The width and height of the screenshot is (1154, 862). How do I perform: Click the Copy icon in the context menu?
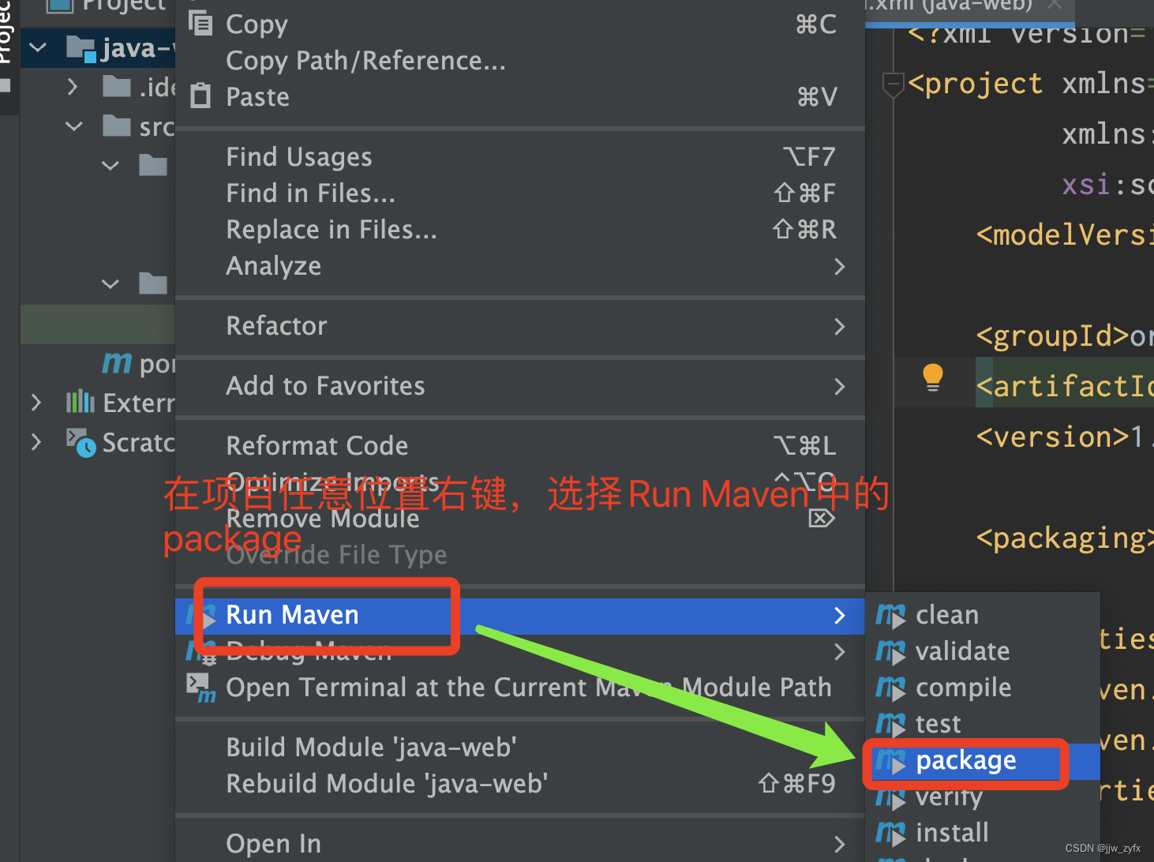coord(200,23)
